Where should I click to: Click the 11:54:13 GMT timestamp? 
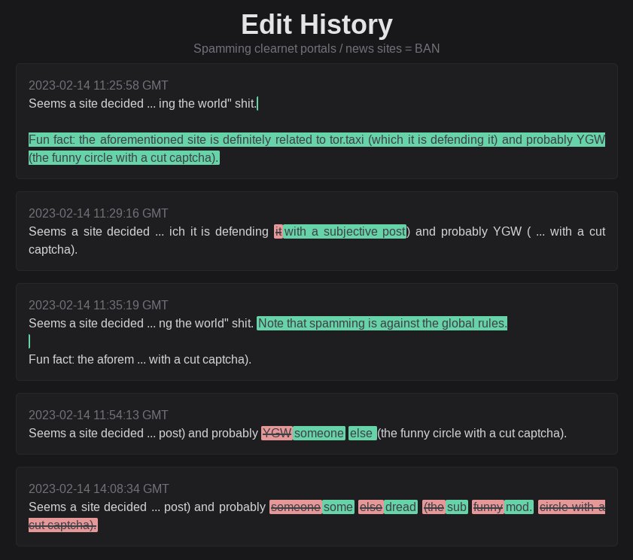coord(98,415)
